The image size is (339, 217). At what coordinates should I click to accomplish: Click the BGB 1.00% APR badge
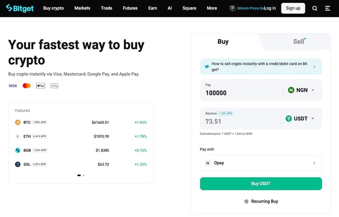(x=40, y=150)
